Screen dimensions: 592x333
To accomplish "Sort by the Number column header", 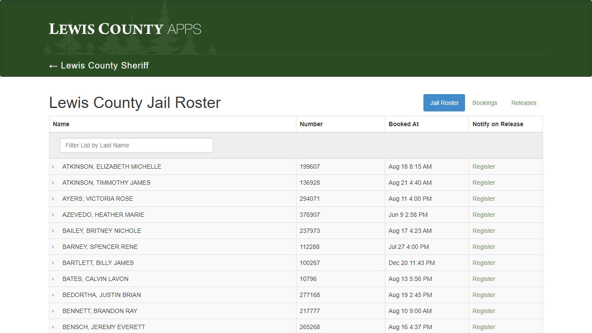I will pos(311,124).
